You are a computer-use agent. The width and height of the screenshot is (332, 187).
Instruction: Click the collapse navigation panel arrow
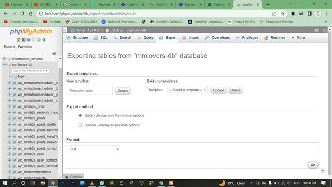(x=65, y=30)
